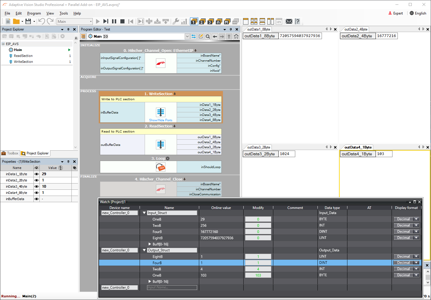Stop program execution
This screenshot has height=300, width=431.
coord(122,21)
